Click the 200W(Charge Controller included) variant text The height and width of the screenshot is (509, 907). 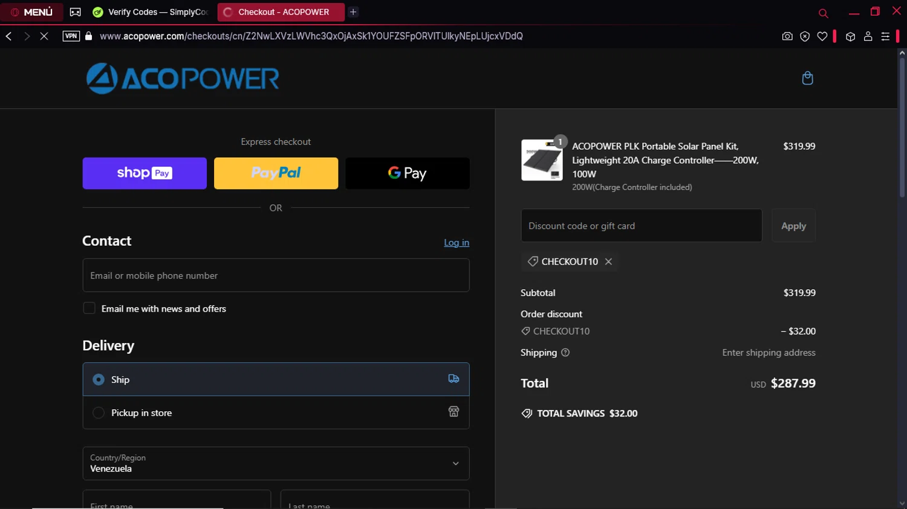[x=632, y=187]
